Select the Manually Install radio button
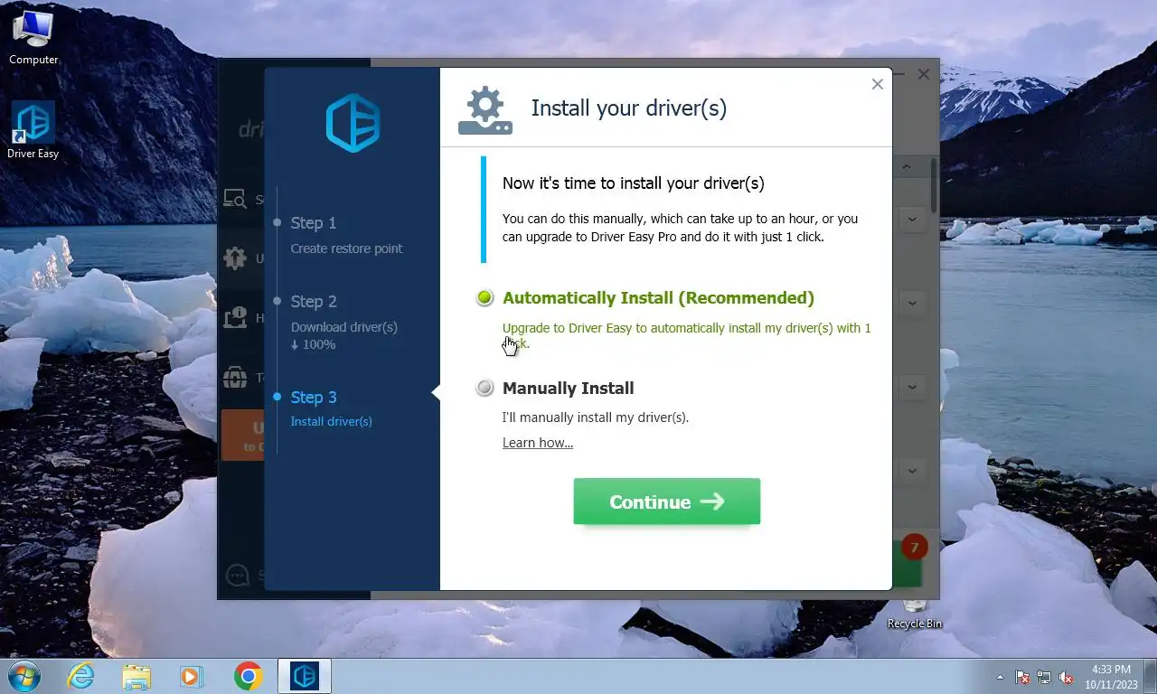The width and height of the screenshot is (1157, 694). coord(485,388)
